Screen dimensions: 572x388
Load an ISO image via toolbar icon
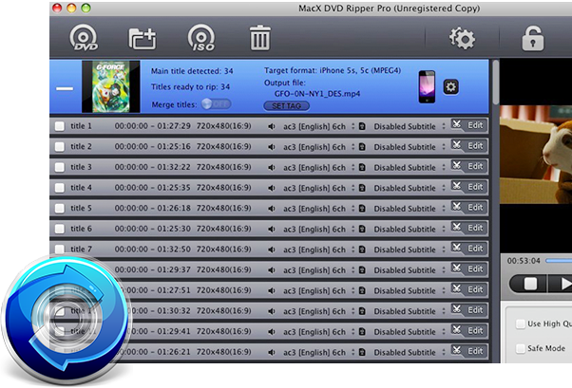[x=201, y=39]
